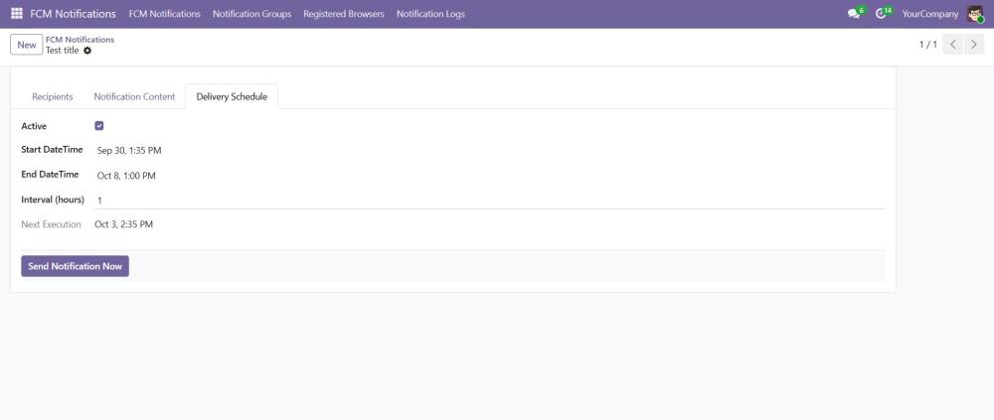This screenshot has height=420, width=994.
Task: Open the messages conversation icon
Action: coord(853,14)
